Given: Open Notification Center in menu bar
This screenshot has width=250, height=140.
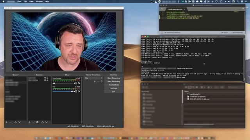Looking at the screenshot, I should click(246, 2).
